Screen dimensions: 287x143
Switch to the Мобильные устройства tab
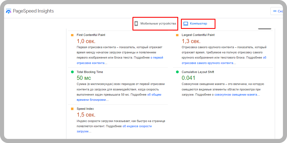tap(155, 23)
